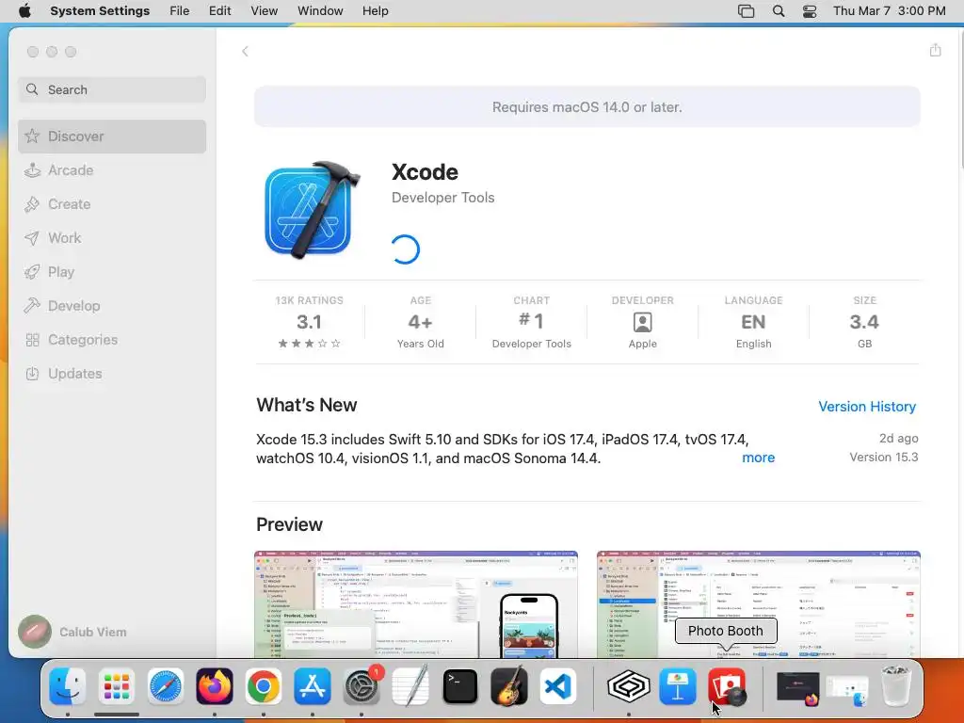This screenshot has height=723, width=964.
Task: Open the View menu
Action: pos(264,11)
